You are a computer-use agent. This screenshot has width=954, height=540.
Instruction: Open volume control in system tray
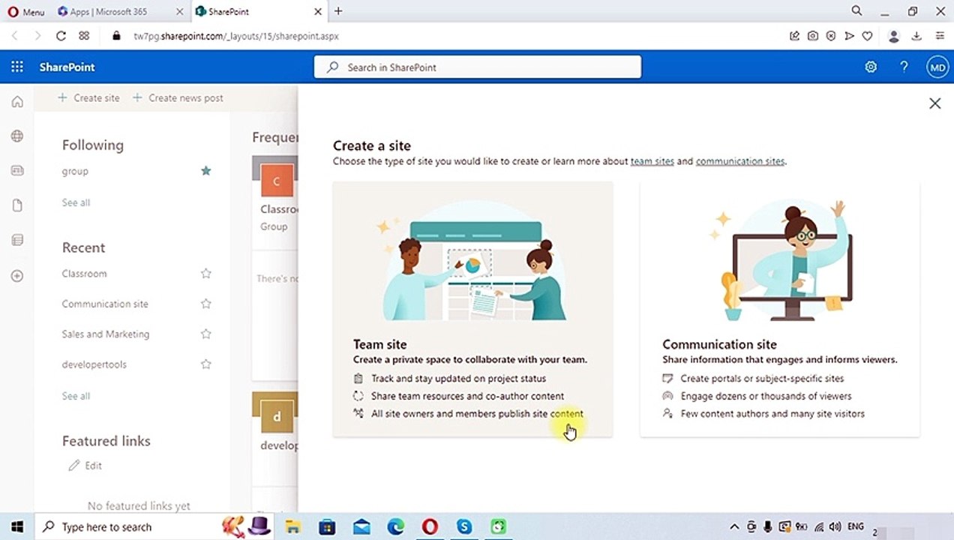coord(835,527)
